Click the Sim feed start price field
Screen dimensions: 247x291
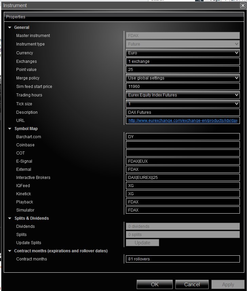(x=183, y=87)
